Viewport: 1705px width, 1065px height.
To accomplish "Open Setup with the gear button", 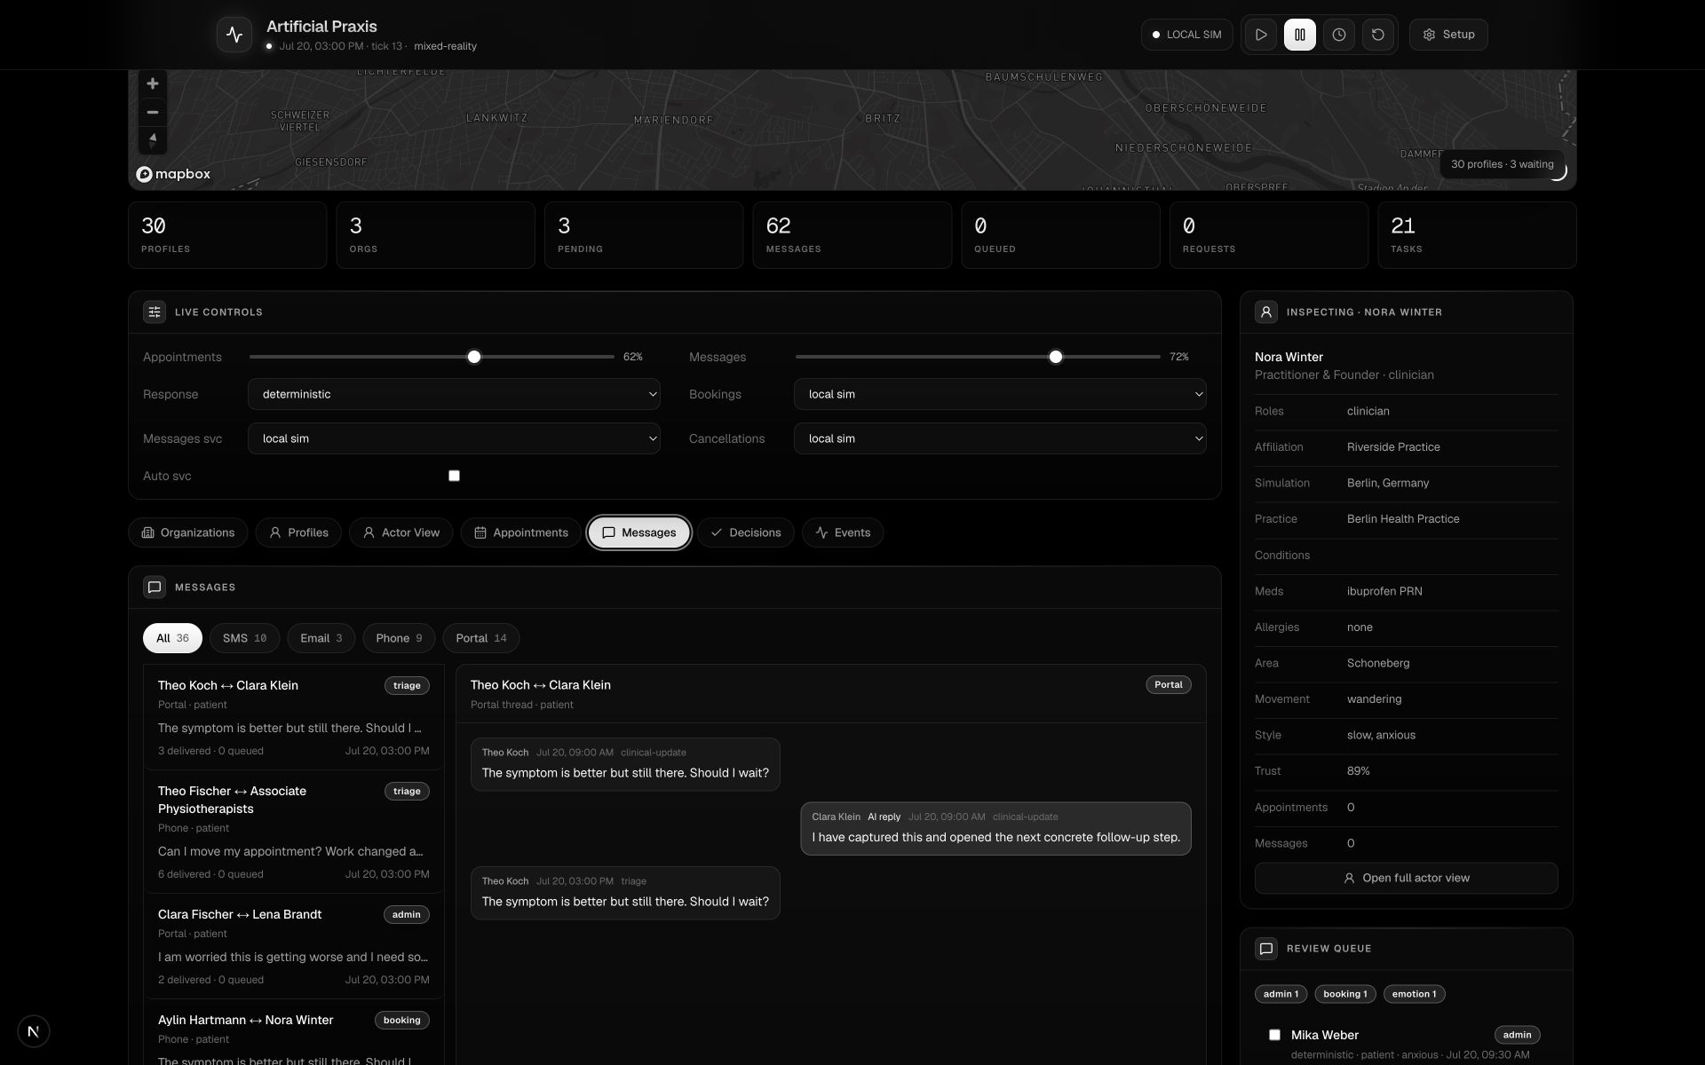I will click(1448, 35).
